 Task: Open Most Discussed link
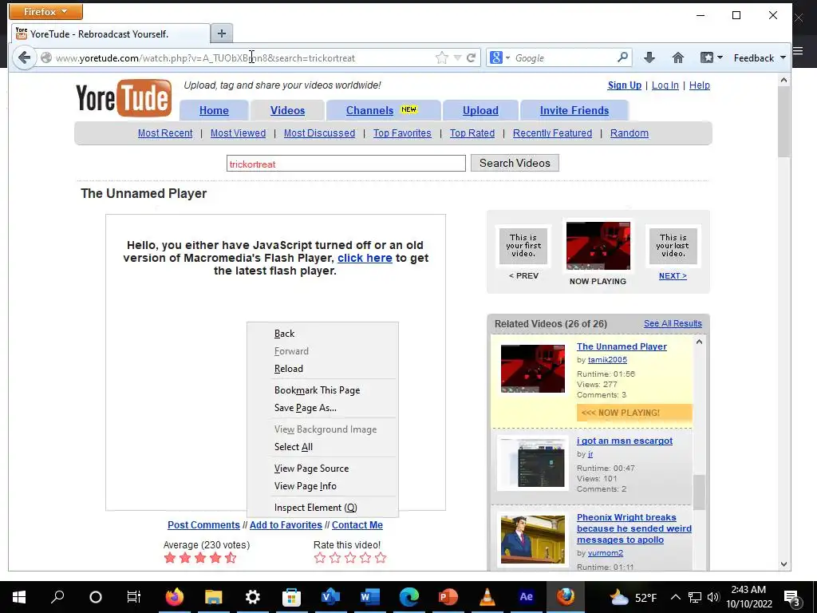[x=319, y=133]
